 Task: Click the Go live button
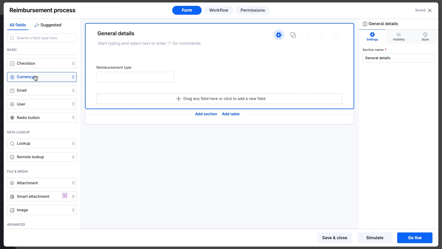(415, 238)
